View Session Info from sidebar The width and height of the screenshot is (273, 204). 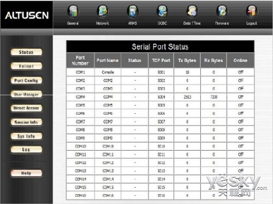tap(26, 122)
